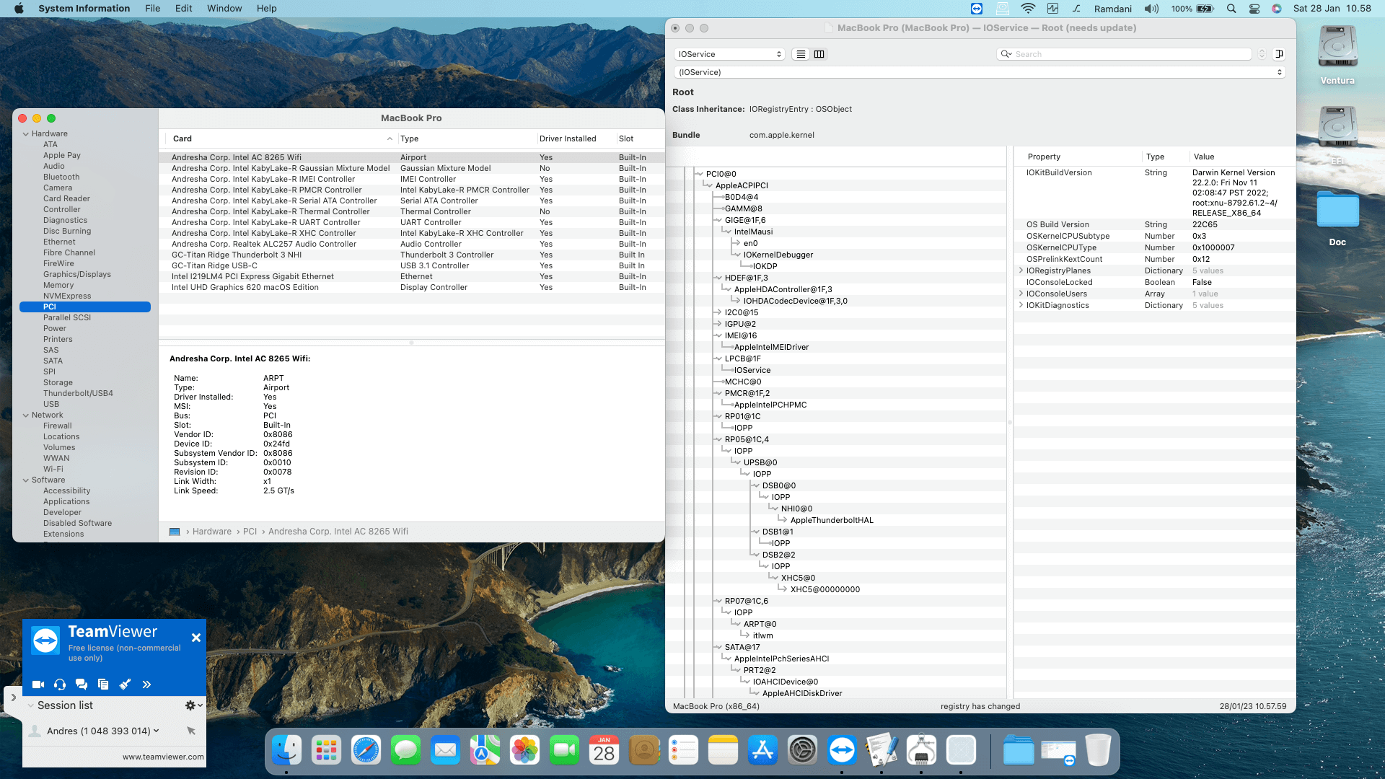1385x779 pixels.
Task: Click the remote control cursor icon beside Andres
Action: coord(191,731)
